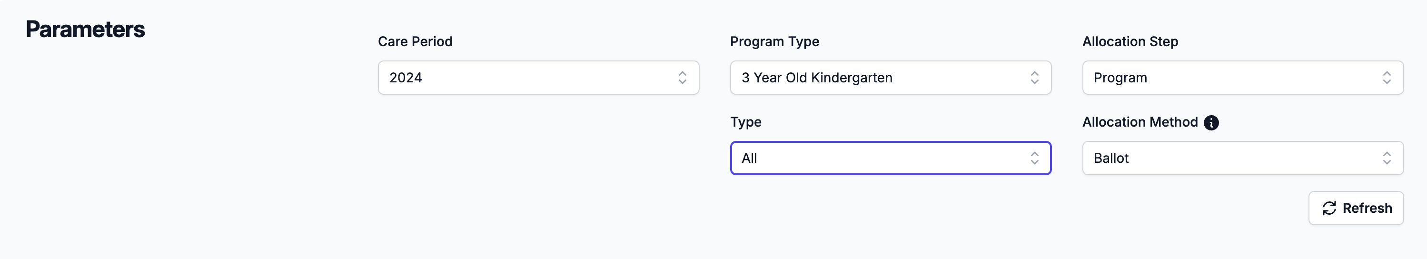The height and width of the screenshot is (259, 1427).
Task: Expand the Allocation Method dropdown
Action: pyautogui.click(x=1242, y=158)
